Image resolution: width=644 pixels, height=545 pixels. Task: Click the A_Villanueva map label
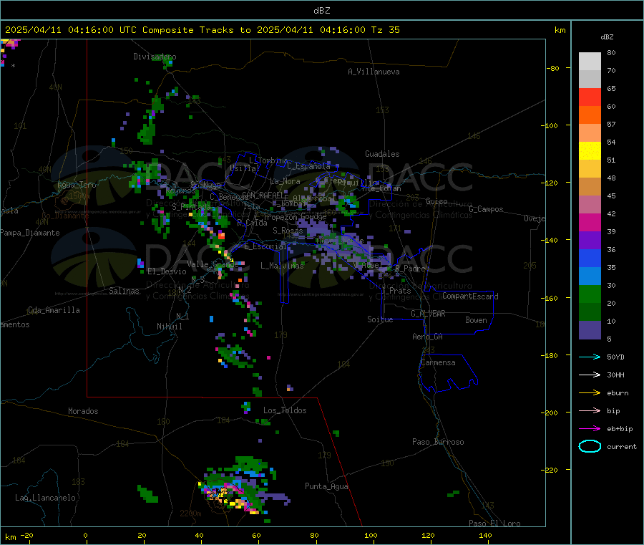pos(374,72)
